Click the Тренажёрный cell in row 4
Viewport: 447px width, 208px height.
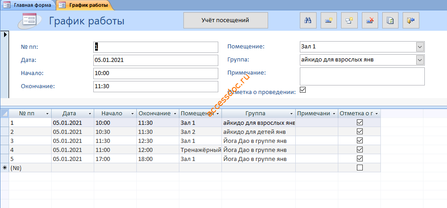(x=201, y=150)
